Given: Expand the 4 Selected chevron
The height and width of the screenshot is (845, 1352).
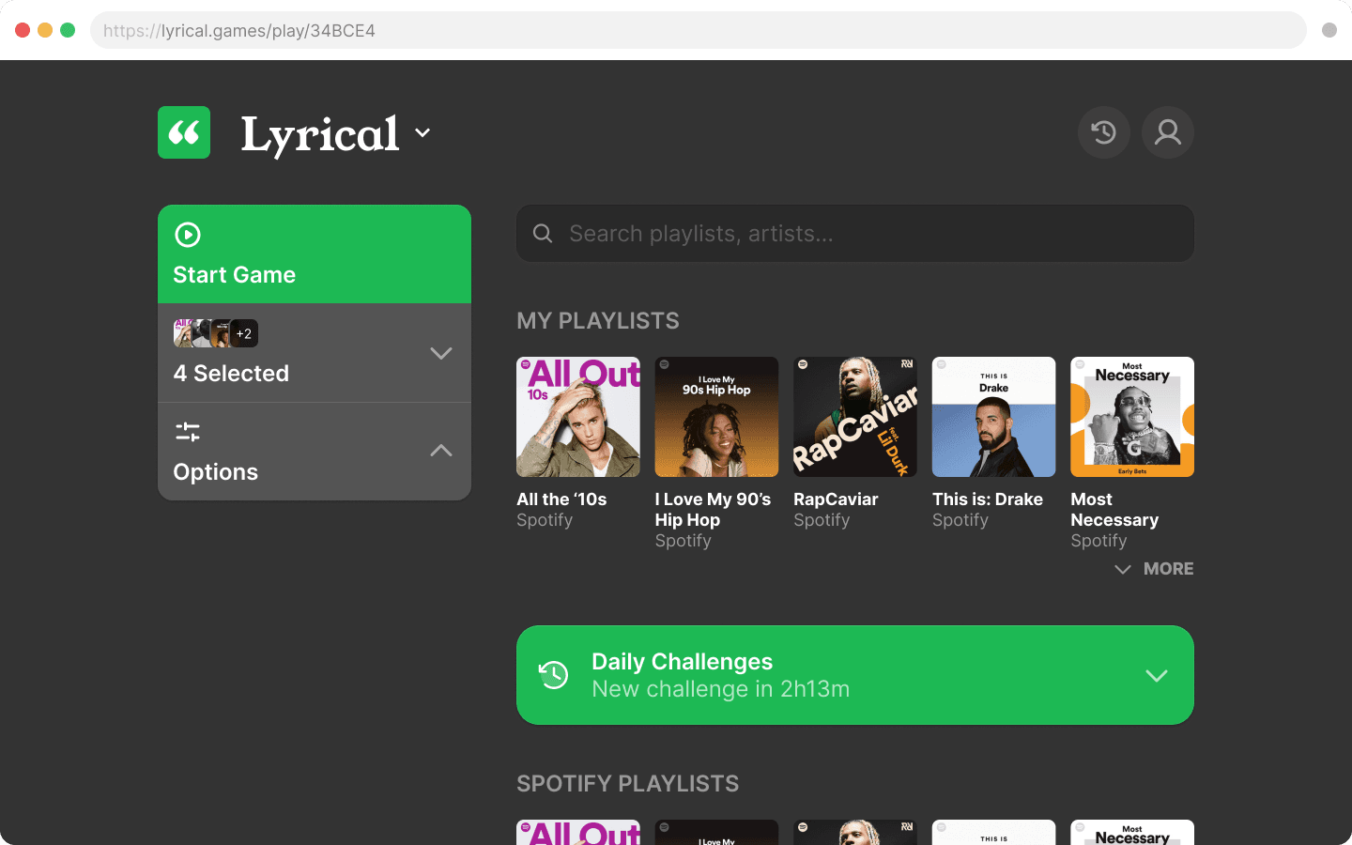Looking at the screenshot, I should click(x=441, y=353).
